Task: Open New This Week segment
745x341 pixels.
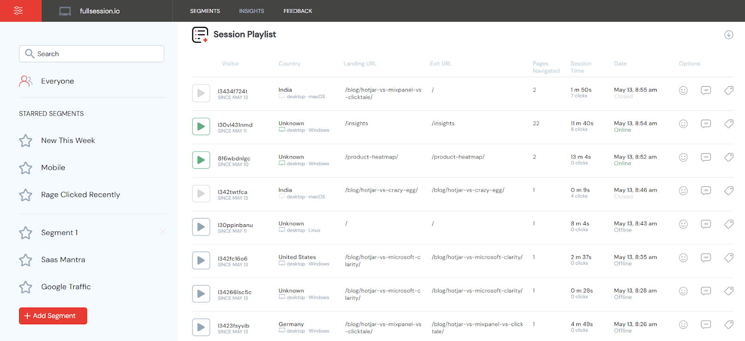Action: pyautogui.click(x=68, y=140)
